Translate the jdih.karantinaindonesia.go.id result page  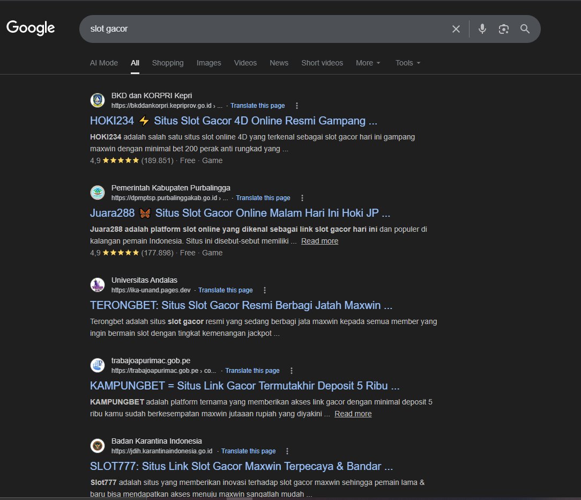click(248, 451)
